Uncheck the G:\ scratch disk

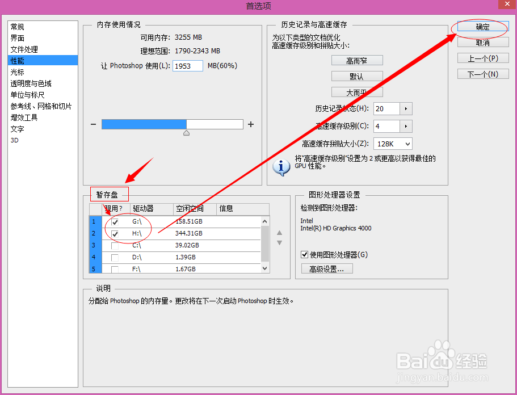coord(116,222)
